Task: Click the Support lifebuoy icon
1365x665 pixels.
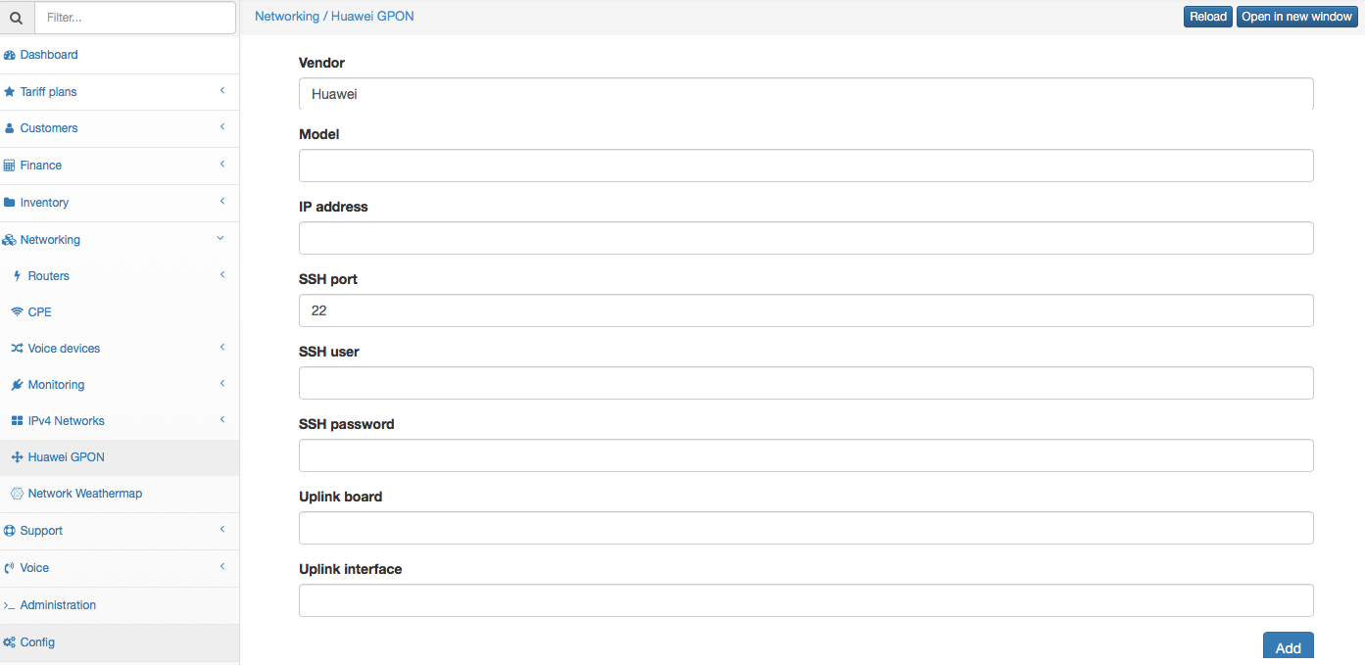Action: pyautogui.click(x=10, y=531)
